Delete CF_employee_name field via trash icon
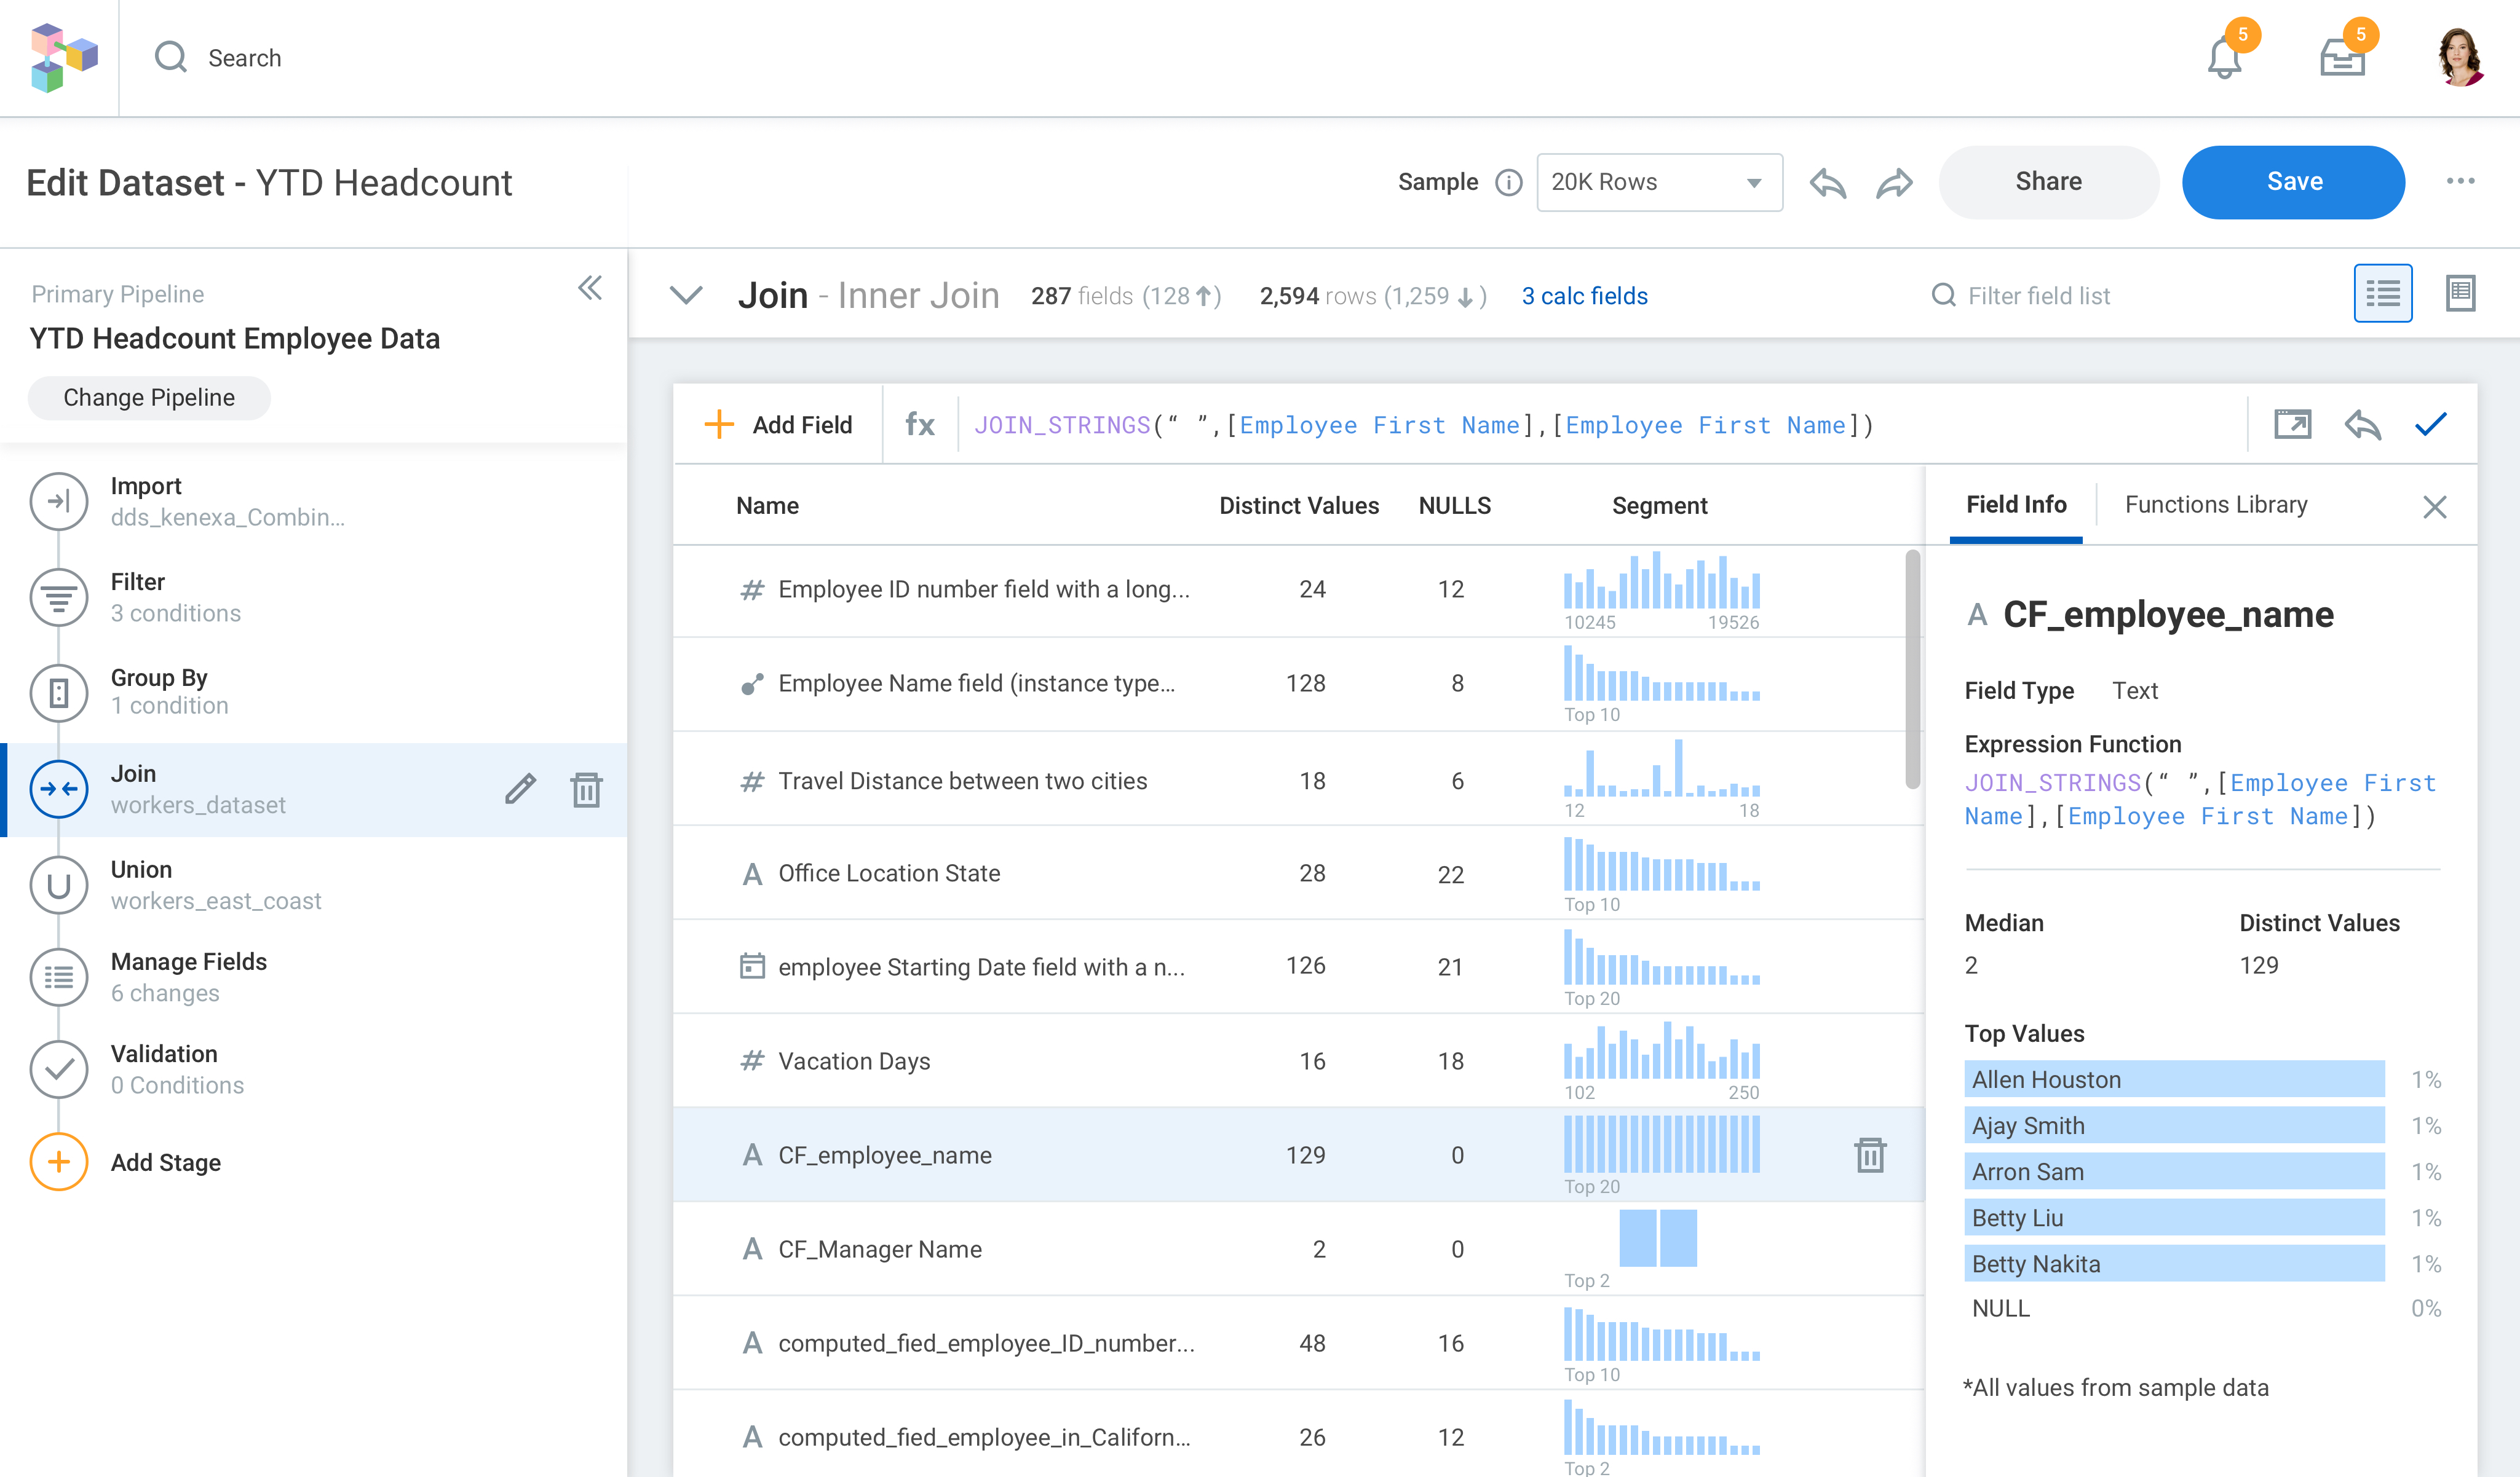Screen dimensions: 2520x1477 tap(1870, 1155)
